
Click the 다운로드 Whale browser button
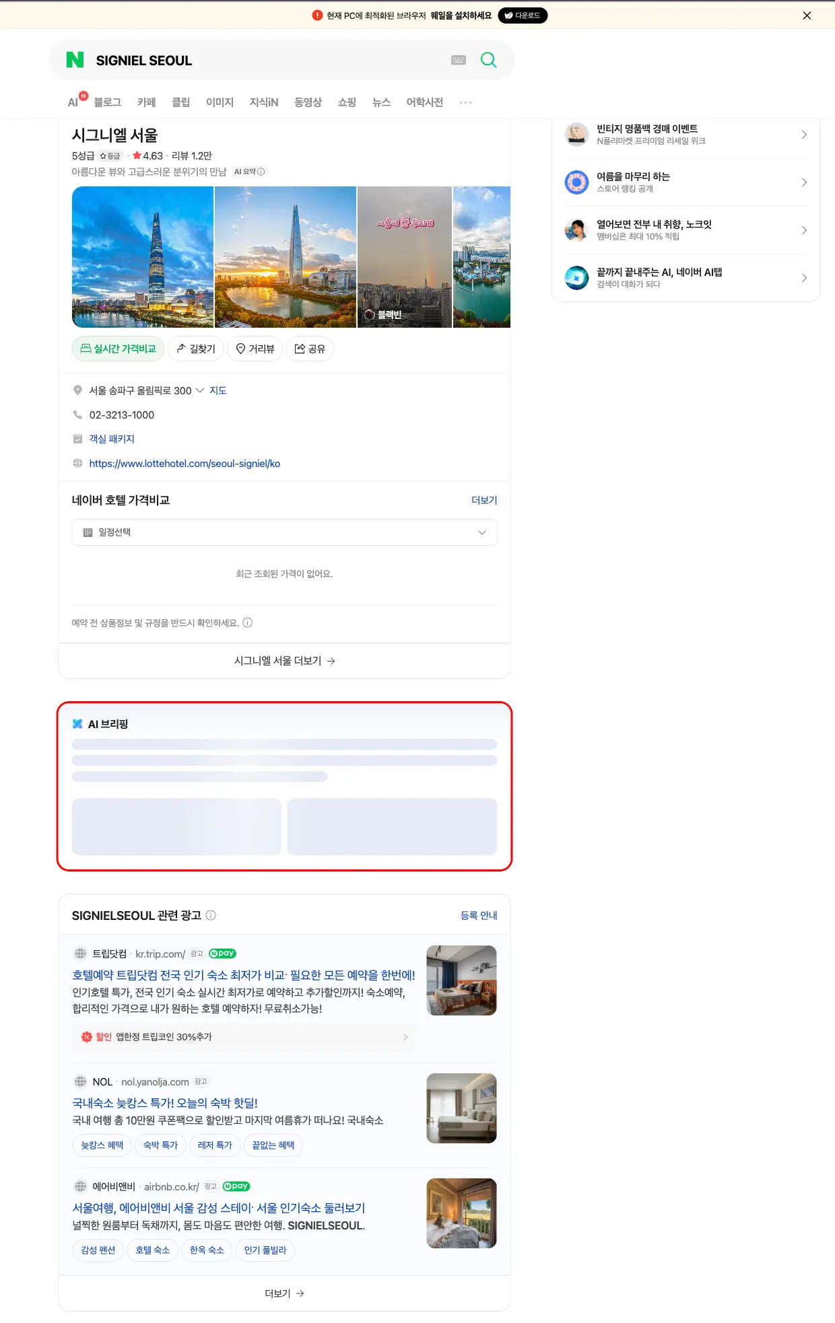click(x=523, y=15)
